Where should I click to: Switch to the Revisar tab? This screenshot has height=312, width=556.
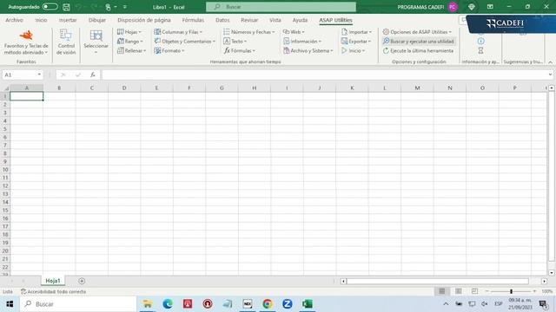pos(249,20)
